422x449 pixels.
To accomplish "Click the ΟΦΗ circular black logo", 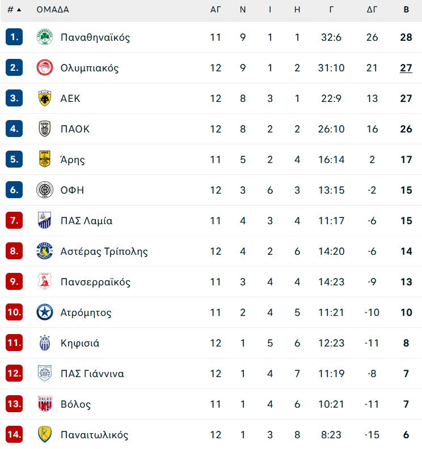I will tap(45, 190).
